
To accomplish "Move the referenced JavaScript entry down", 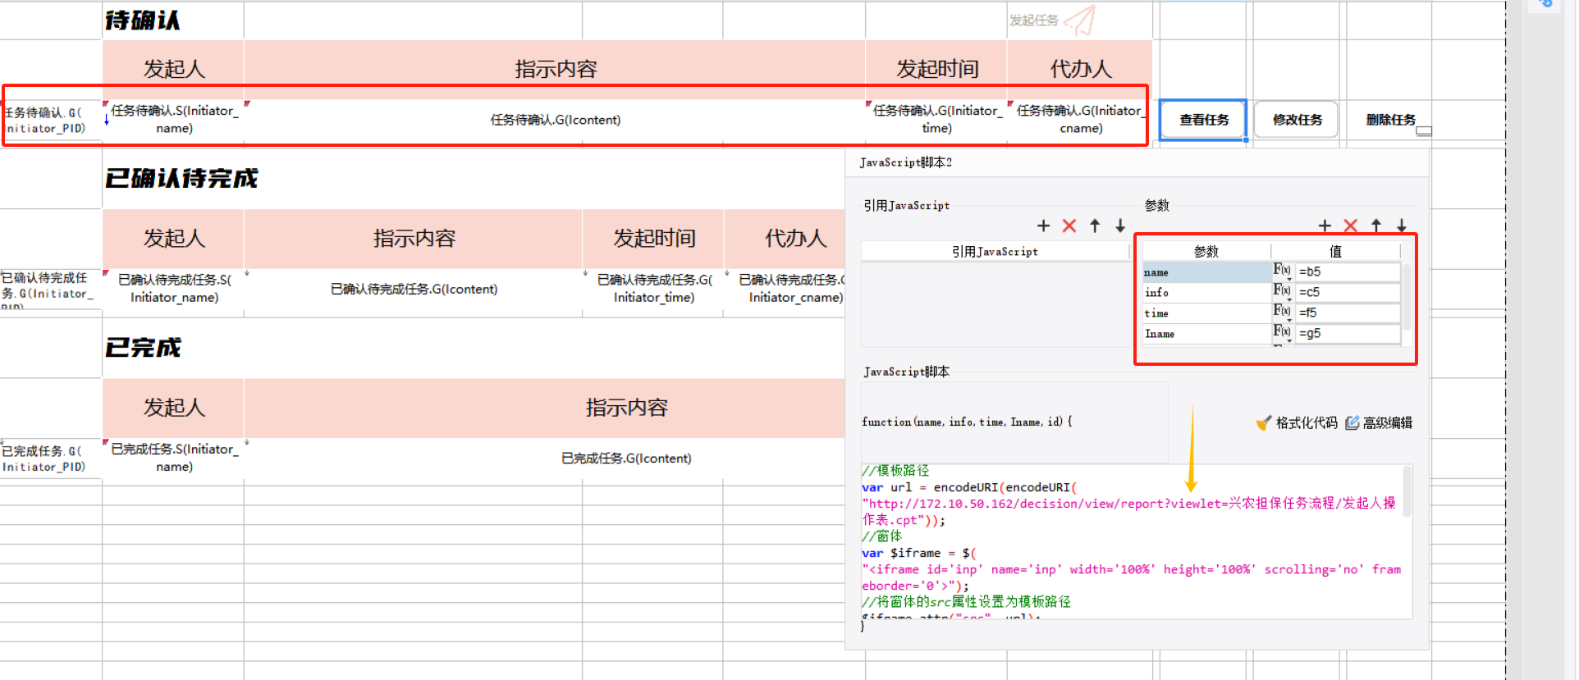I will coord(1120,226).
